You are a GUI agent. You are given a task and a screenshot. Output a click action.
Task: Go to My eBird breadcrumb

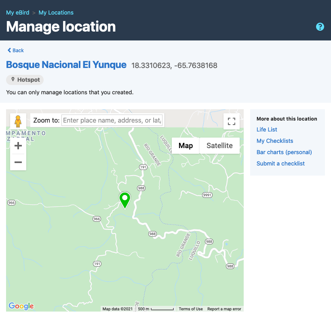click(x=18, y=13)
